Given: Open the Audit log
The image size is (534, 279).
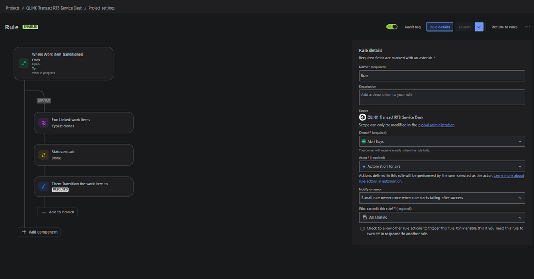Looking at the screenshot, I should tap(413, 27).
